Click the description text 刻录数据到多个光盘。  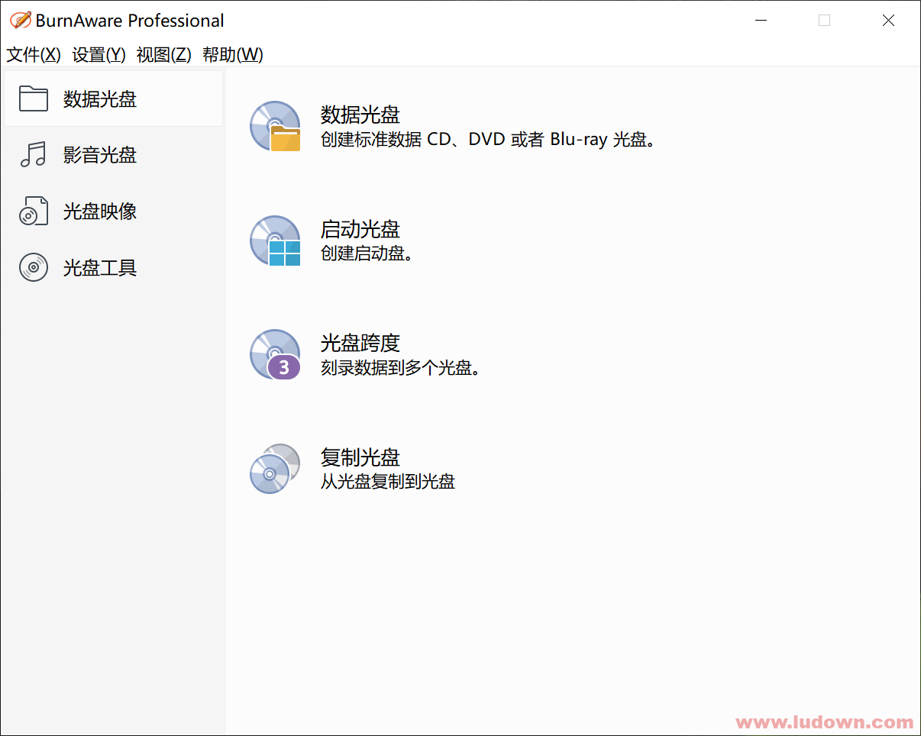coord(401,368)
